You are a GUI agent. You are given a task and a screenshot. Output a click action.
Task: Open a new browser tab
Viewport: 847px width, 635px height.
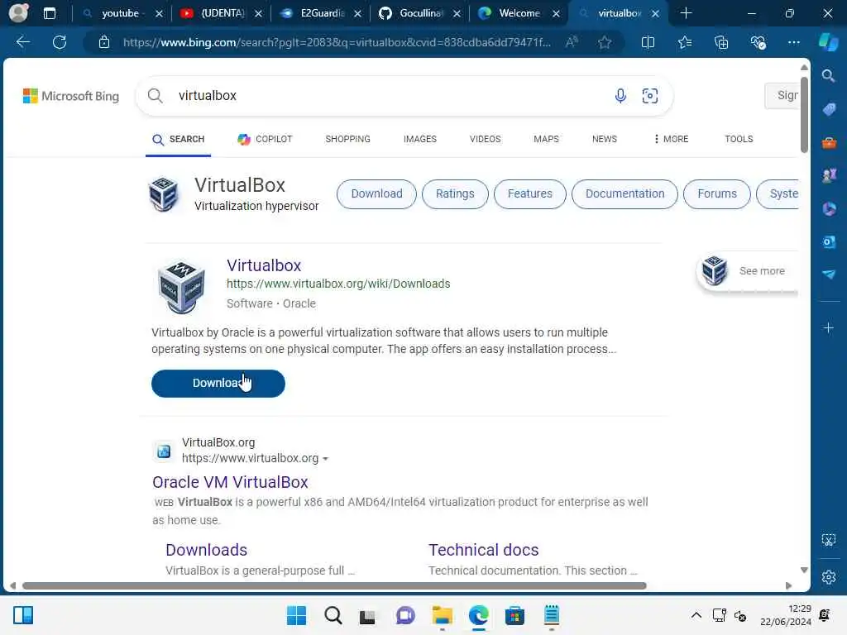pyautogui.click(x=686, y=13)
